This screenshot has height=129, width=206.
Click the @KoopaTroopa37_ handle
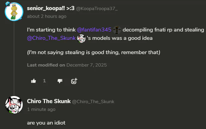click(x=97, y=9)
